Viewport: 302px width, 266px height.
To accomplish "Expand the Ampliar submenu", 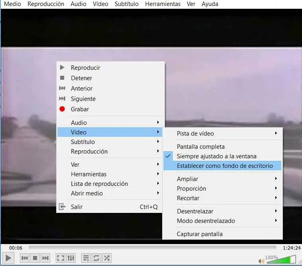I will point(222,179).
